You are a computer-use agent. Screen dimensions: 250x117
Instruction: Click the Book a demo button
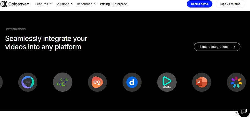[199, 4]
